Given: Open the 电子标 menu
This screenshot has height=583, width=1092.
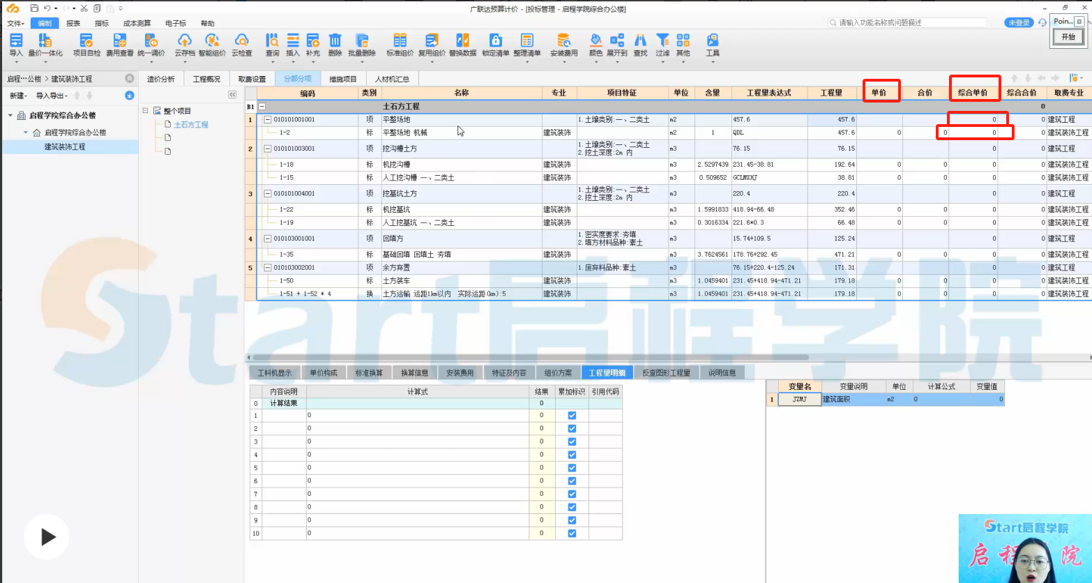Looking at the screenshot, I should [x=176, y=23].
